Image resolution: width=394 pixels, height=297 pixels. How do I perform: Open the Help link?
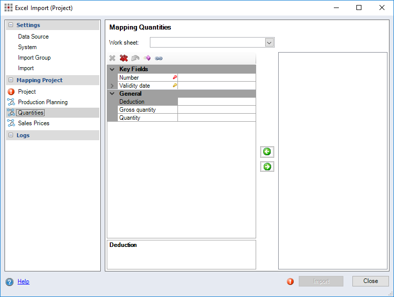coord(24,281)
